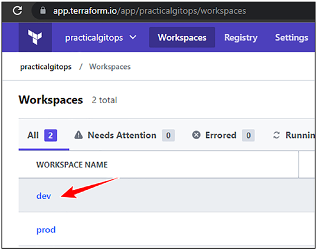Reload the page with the refresh icon
The image size is (317, 250).
pyautogui.click(x=17, y=11)
